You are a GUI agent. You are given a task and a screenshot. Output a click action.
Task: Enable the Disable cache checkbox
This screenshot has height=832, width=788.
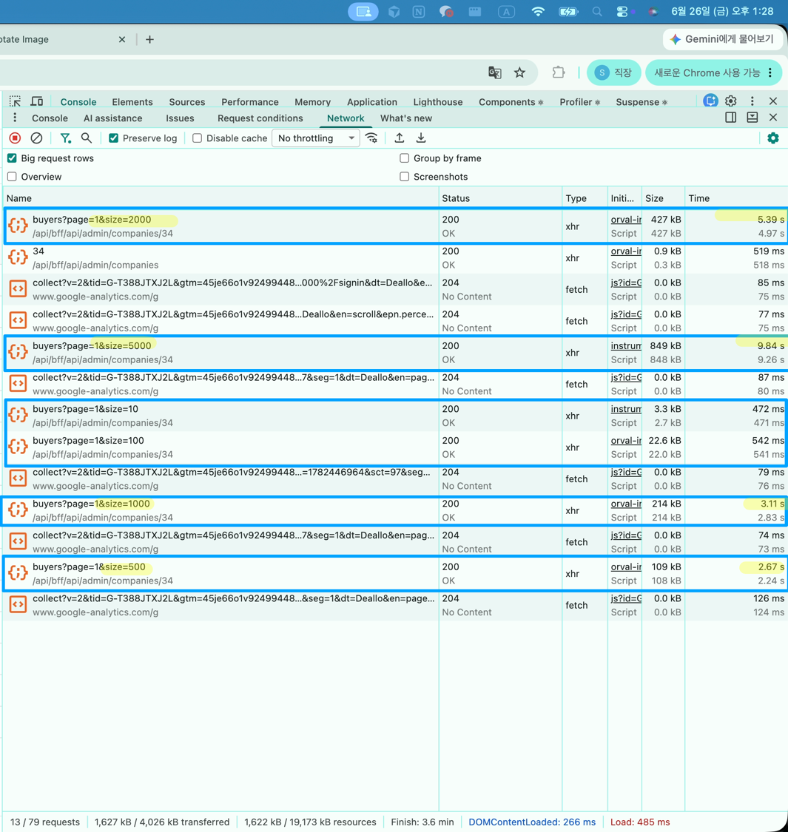coord(197,138)
